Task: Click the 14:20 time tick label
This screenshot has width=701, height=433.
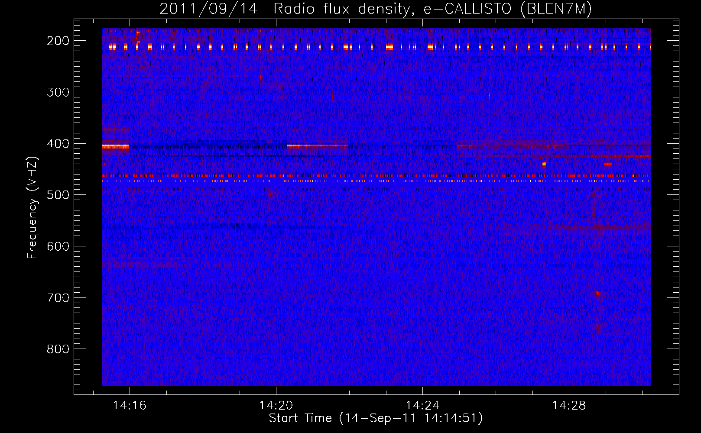Action: tap(276, 405)
